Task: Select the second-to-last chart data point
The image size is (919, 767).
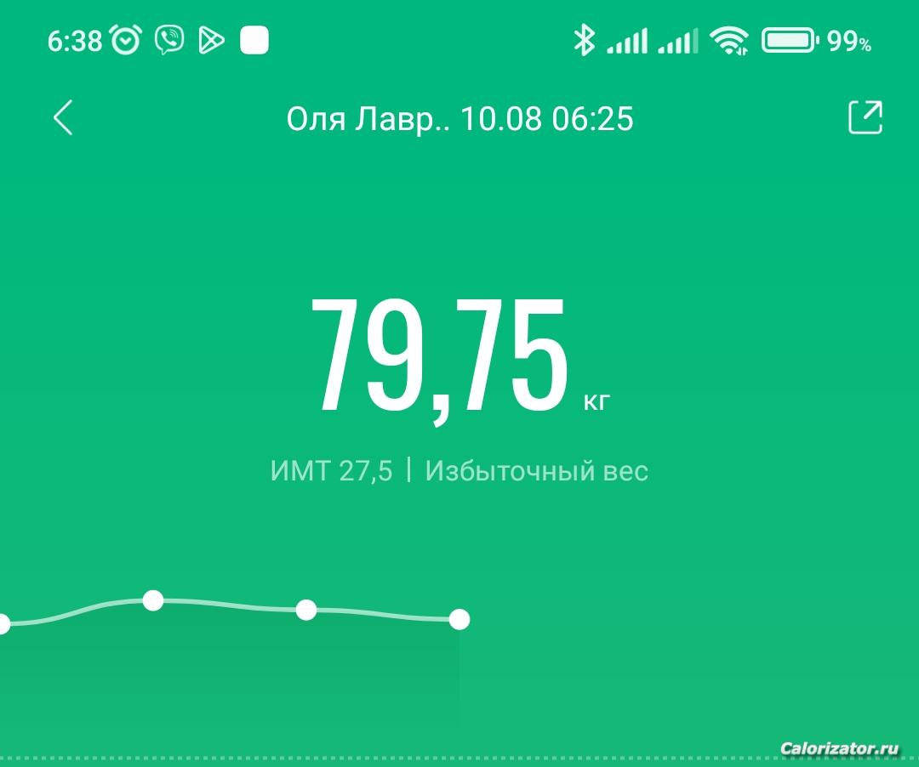Action: (306, 610)
